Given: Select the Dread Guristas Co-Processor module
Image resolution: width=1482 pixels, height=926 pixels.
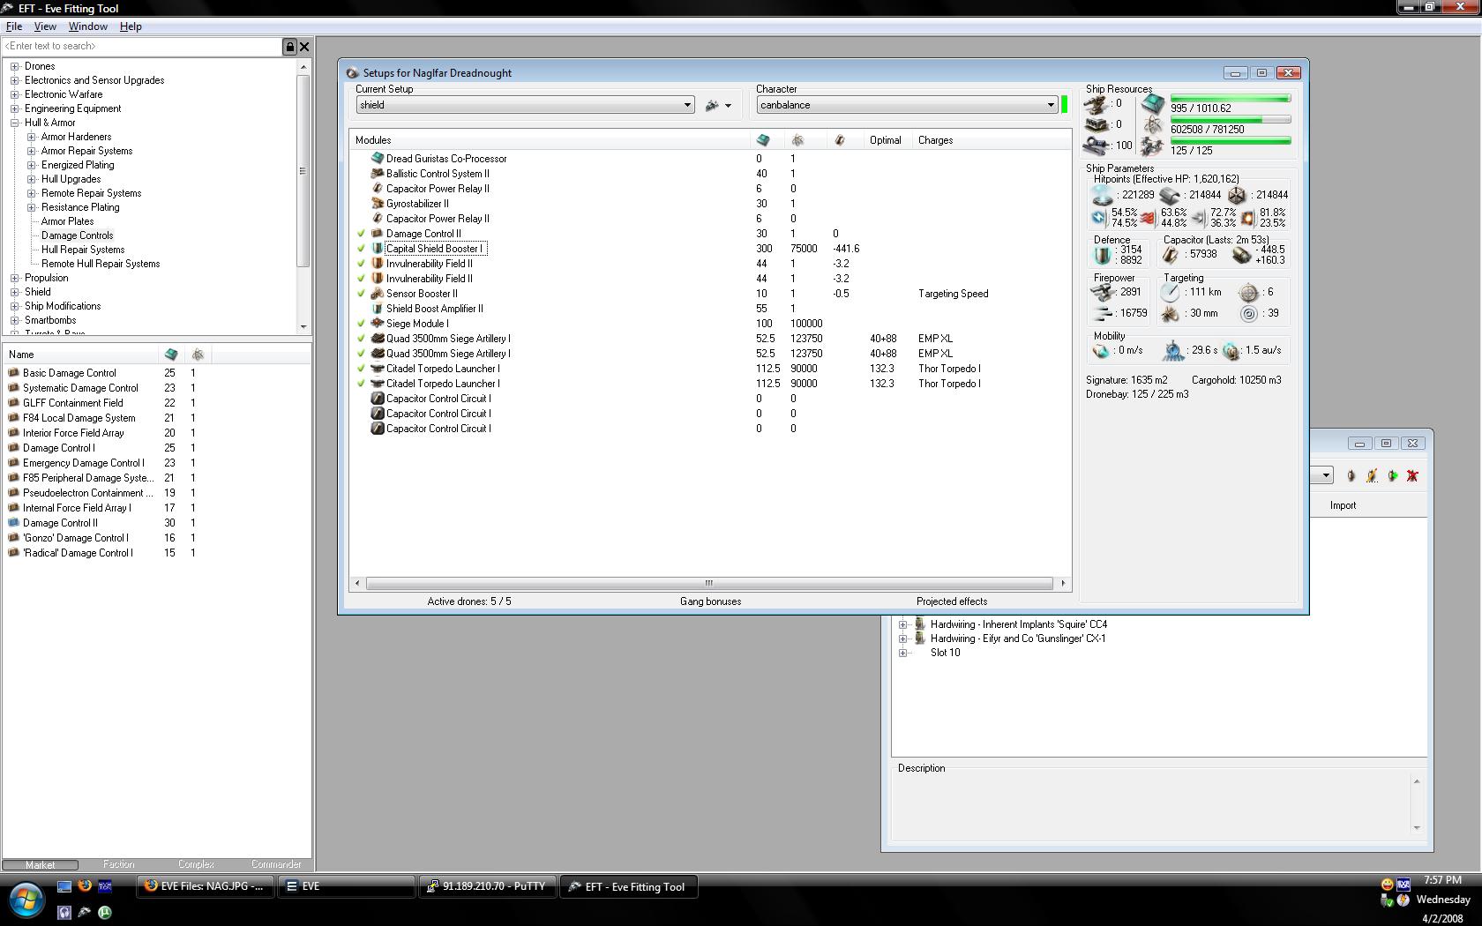Looking at the screenshot, I should point(446,159).
